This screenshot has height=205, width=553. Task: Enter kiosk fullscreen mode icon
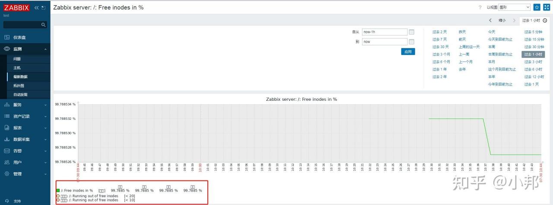point(546,7)
